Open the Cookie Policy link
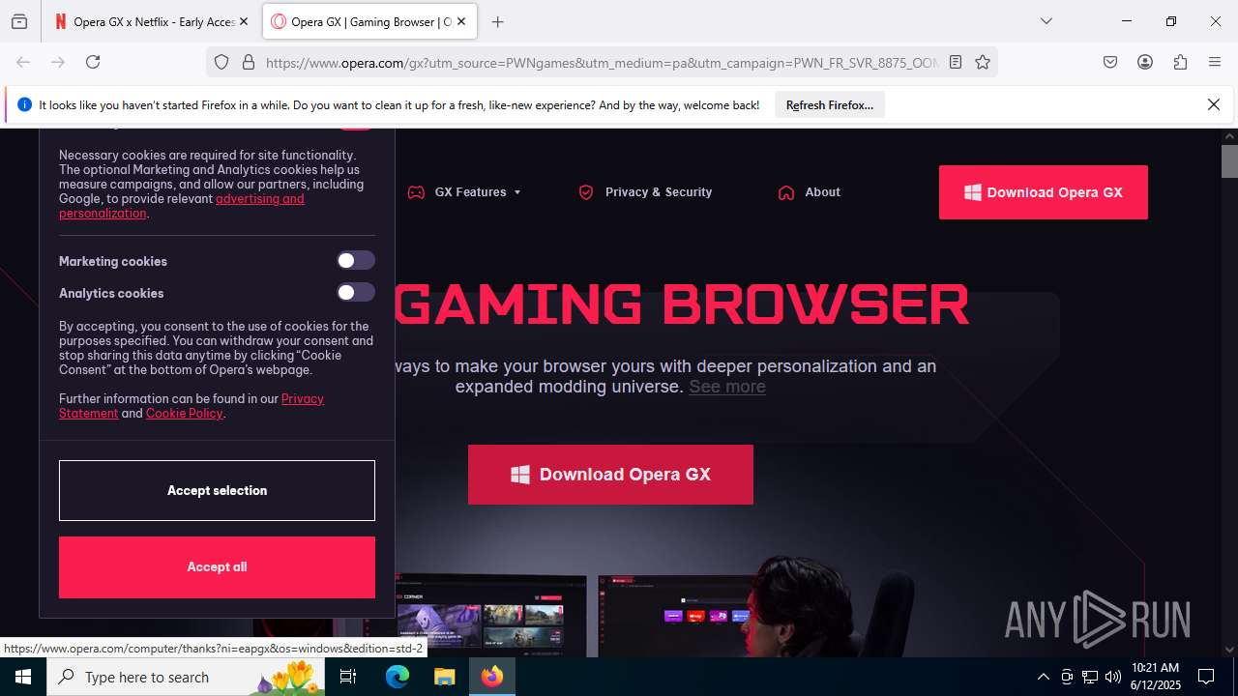1238x696 pixels. (184, 413)
